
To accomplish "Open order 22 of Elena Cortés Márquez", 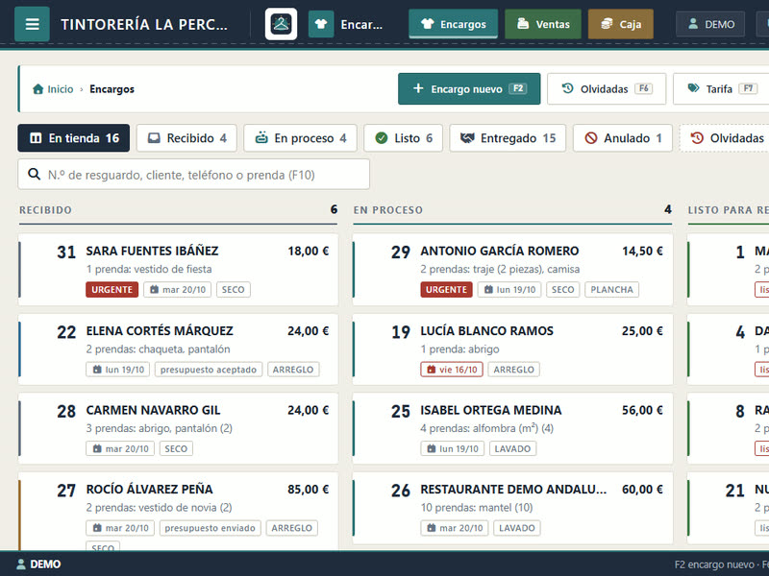I will click(178, 349).
